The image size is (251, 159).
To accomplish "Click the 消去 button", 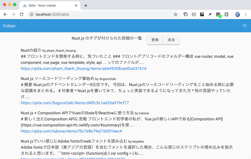I will 171,40.
